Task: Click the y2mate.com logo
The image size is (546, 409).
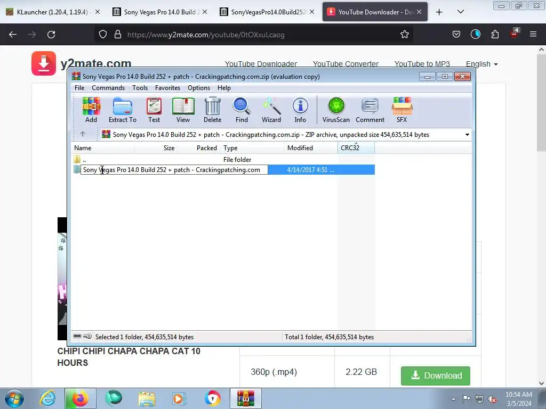Action: click(x=81, y=63)
